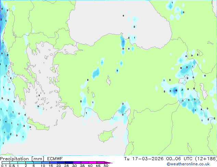
Task: Click the date '17-03-2026' text
Action: pos(148,159)
